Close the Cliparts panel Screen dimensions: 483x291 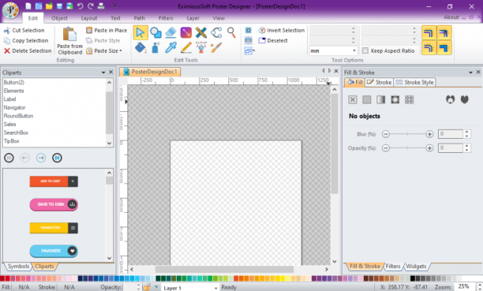click(111, 72)
